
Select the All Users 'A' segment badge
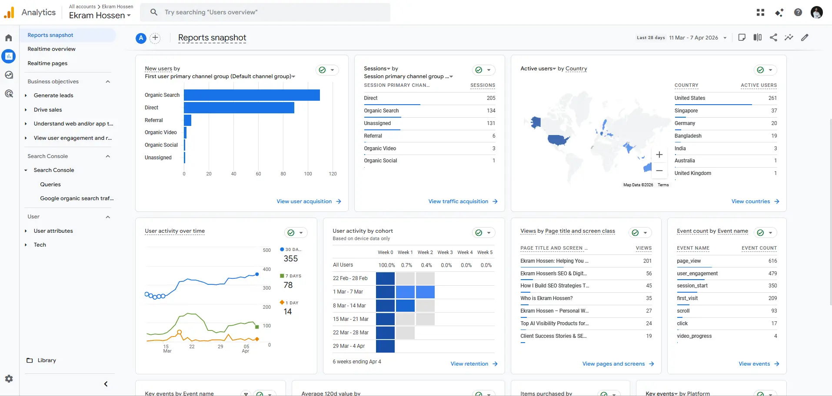[141, 38]
